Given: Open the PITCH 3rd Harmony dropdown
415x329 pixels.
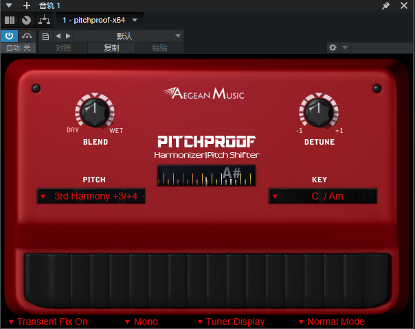Looking at the screenshot, I should tap(91, 197).
